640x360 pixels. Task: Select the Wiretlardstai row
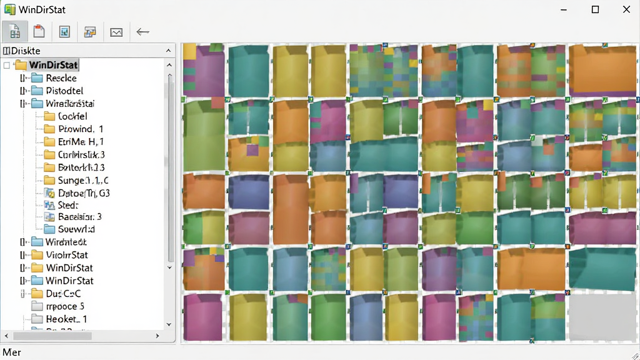[x=70, y=104]
